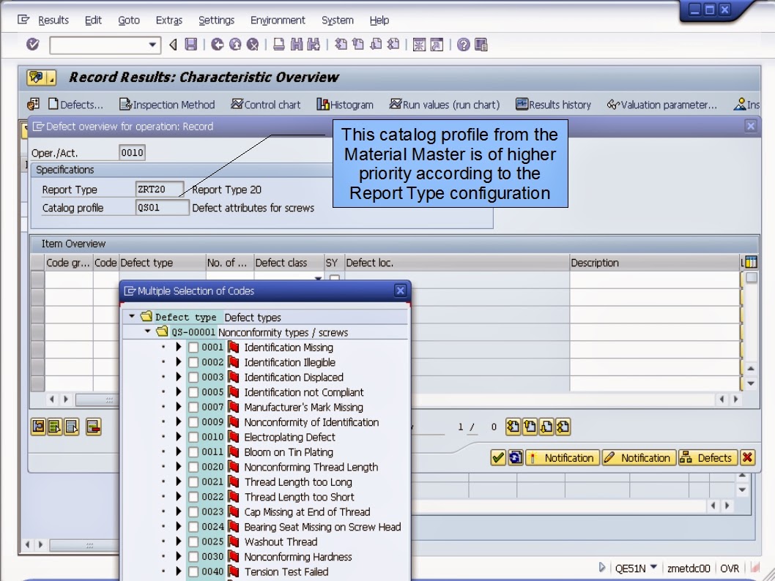Check code 0001 Identification Missing
The image size is (775, 581).
[195, 347]
